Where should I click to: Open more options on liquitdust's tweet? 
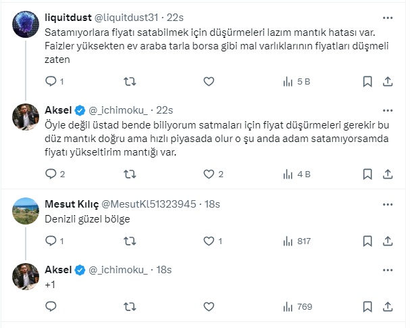click(388, 18)
